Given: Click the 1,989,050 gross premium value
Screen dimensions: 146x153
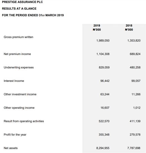Looking at the screenshot, I should tap(103, 40).
